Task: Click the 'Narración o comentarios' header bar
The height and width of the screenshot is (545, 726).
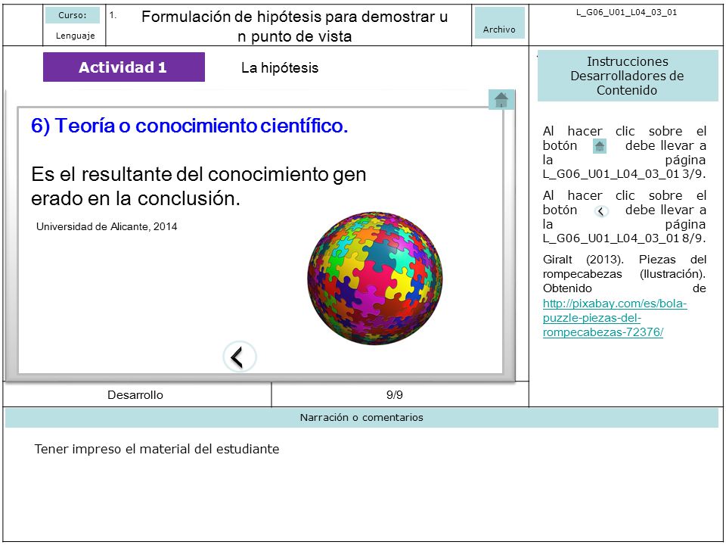Action: (361, 418)
